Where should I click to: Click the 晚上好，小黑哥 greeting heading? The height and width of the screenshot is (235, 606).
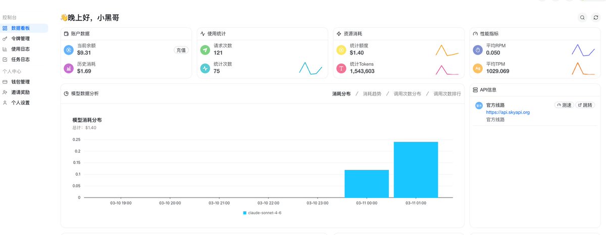(89, 18)
